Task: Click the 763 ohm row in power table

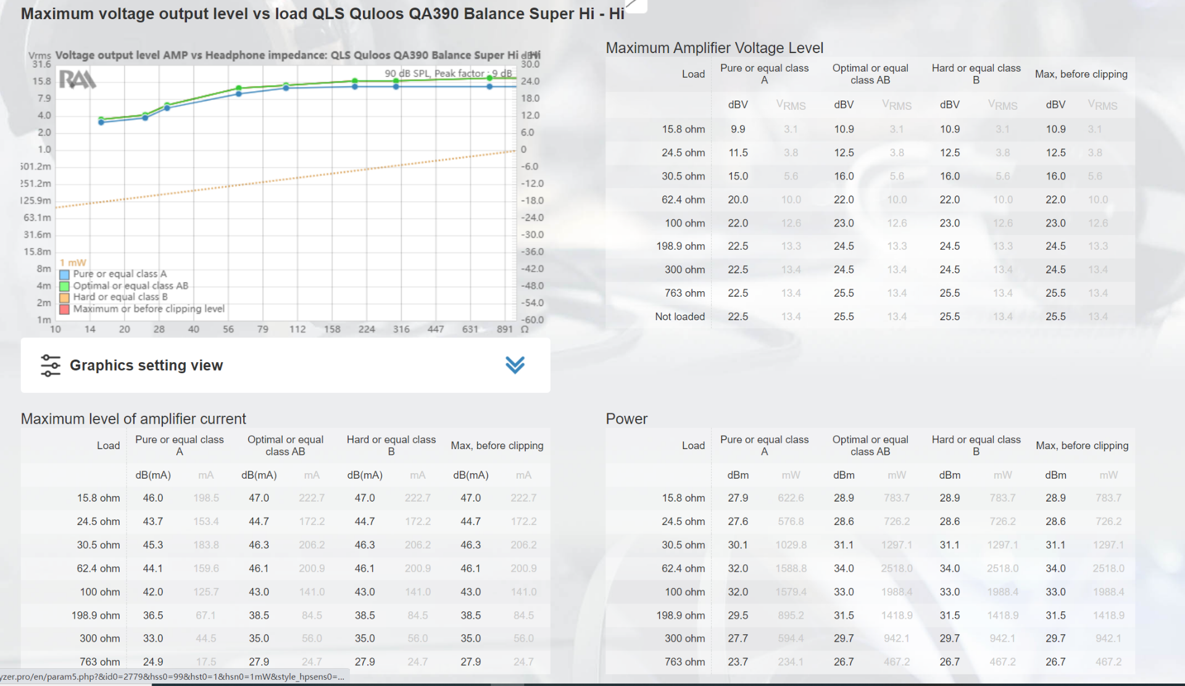Action: click(x=870, y=662)
